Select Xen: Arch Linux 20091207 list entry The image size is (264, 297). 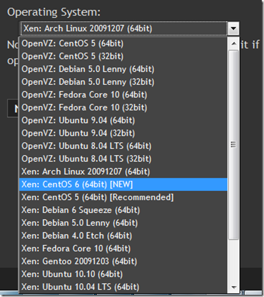coord(123,171)
